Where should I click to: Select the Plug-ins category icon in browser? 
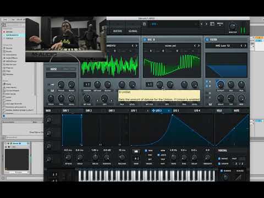click(4, 68)
